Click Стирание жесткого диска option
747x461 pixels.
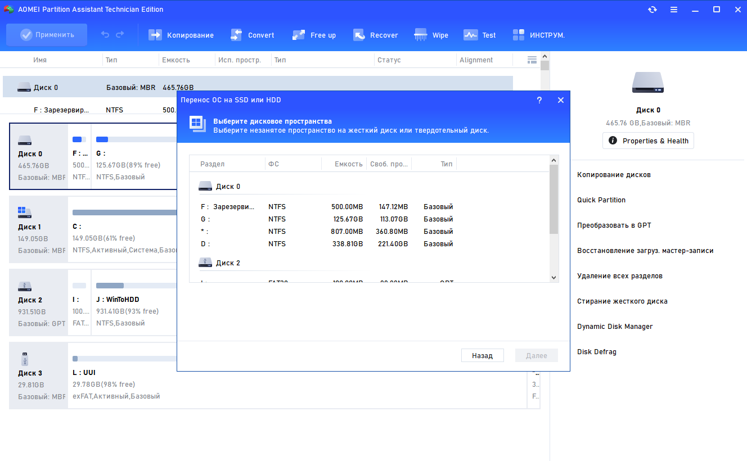(x=622, y=301)
